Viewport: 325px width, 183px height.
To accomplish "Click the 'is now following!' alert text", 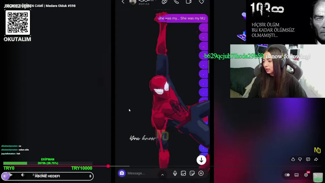I will point(288,56).
